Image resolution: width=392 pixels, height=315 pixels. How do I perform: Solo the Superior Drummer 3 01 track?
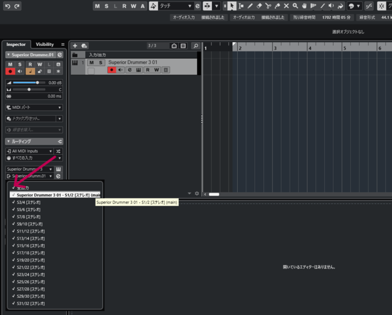point(100,62)
